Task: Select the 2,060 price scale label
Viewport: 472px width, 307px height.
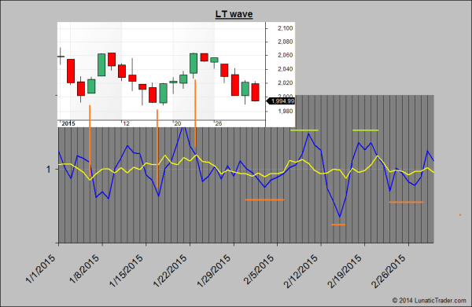Action: coord(285,55)
